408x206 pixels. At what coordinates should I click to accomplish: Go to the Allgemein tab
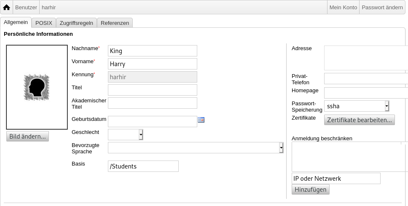coord(16,22)
